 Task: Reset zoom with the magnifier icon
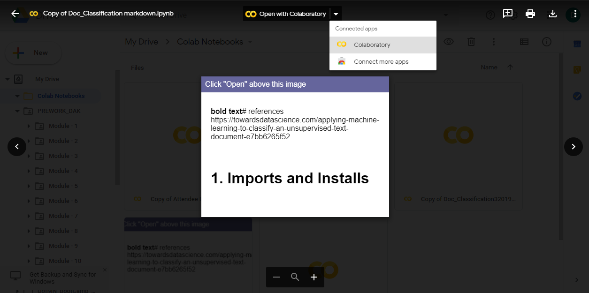click(x=295, y=277)
